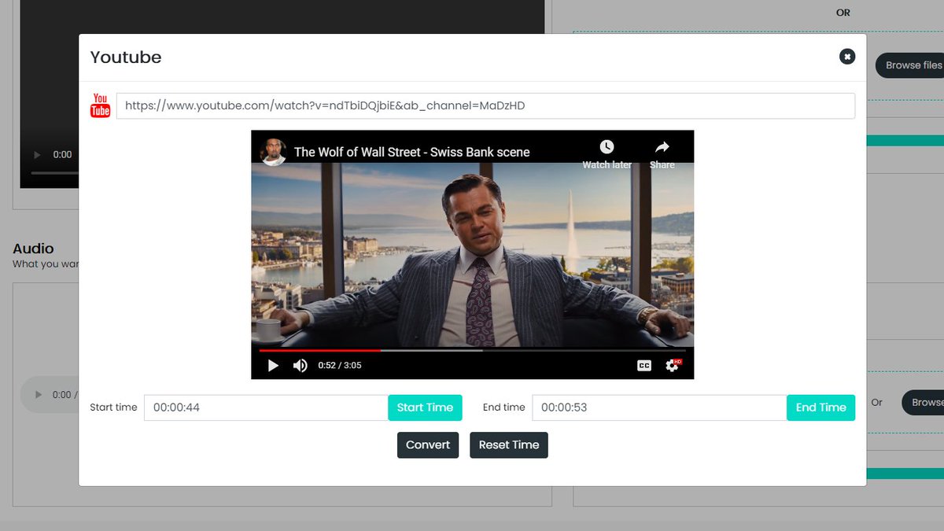This screenshot has width=944, height=531.
Task: Click the Start time input field
Action: [266, 407]
